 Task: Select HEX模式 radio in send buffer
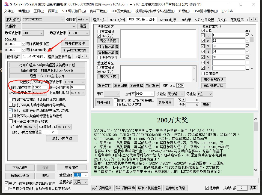tap(99, 72)
